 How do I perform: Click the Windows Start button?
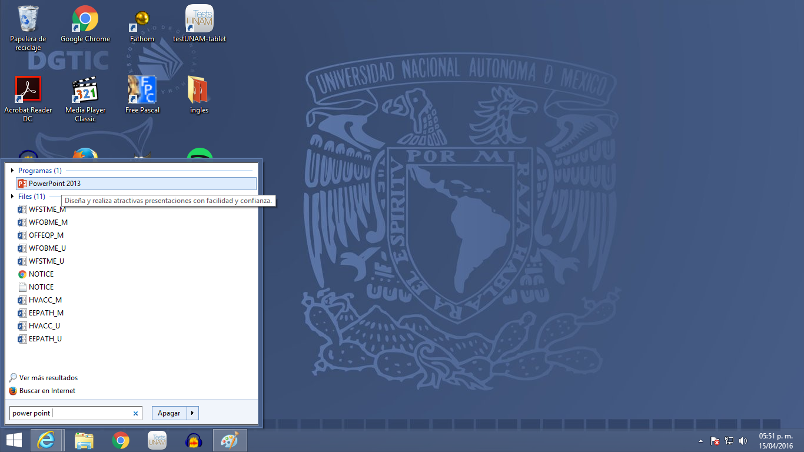14,440
